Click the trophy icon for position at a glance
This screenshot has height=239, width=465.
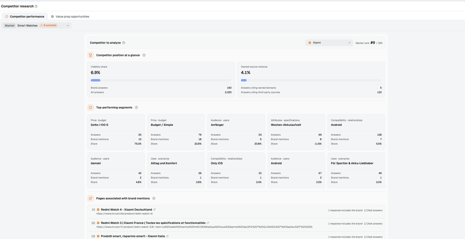point(91,55)
